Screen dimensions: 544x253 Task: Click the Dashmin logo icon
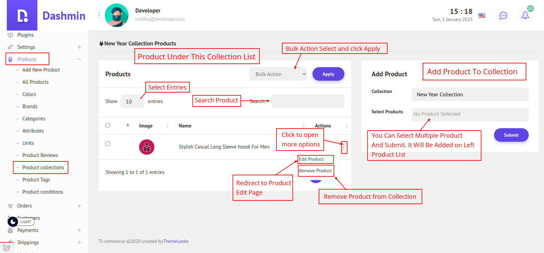coord(22,16)
